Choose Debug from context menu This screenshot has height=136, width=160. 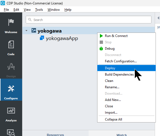click(x=127, y=49)
